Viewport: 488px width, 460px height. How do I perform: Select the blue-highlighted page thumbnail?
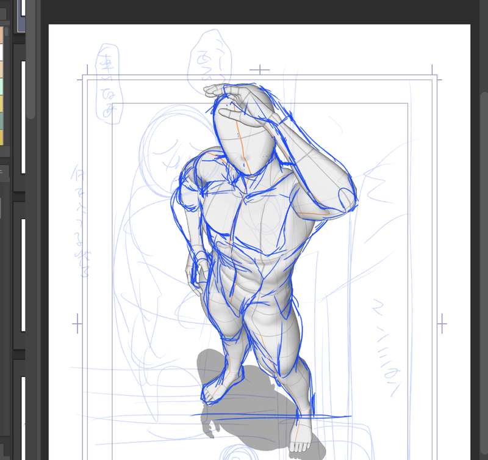coord(21,16)
